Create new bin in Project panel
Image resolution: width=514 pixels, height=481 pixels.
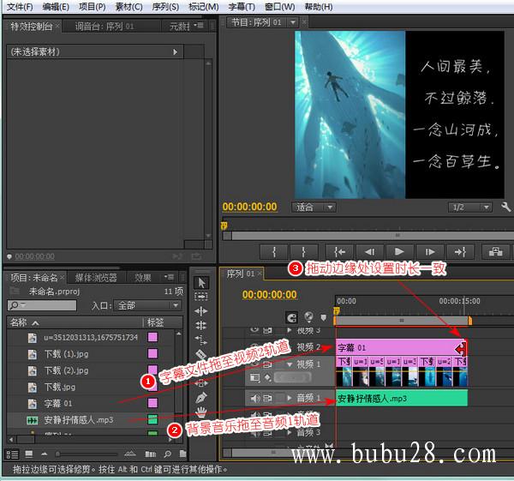(182, 454)
